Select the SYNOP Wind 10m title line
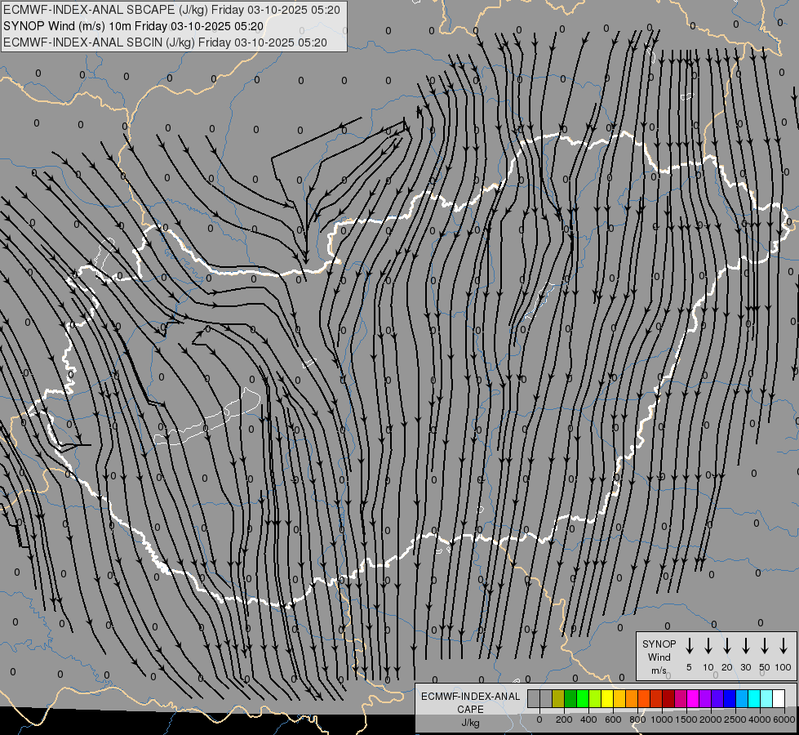Image resolution: width=799 pixels, height=735 pixels. (x=133, y=26)
